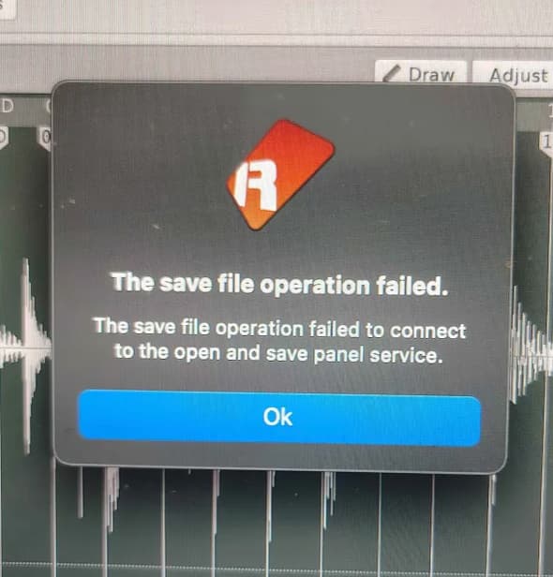Select the 1 marker flag at the right edge
This screenshot has width=553, height=577.
point(546,144)
